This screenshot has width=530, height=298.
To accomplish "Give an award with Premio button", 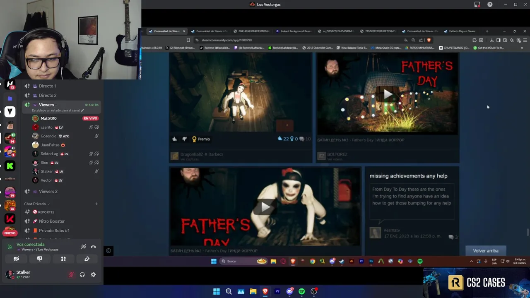I will point(201,139).
